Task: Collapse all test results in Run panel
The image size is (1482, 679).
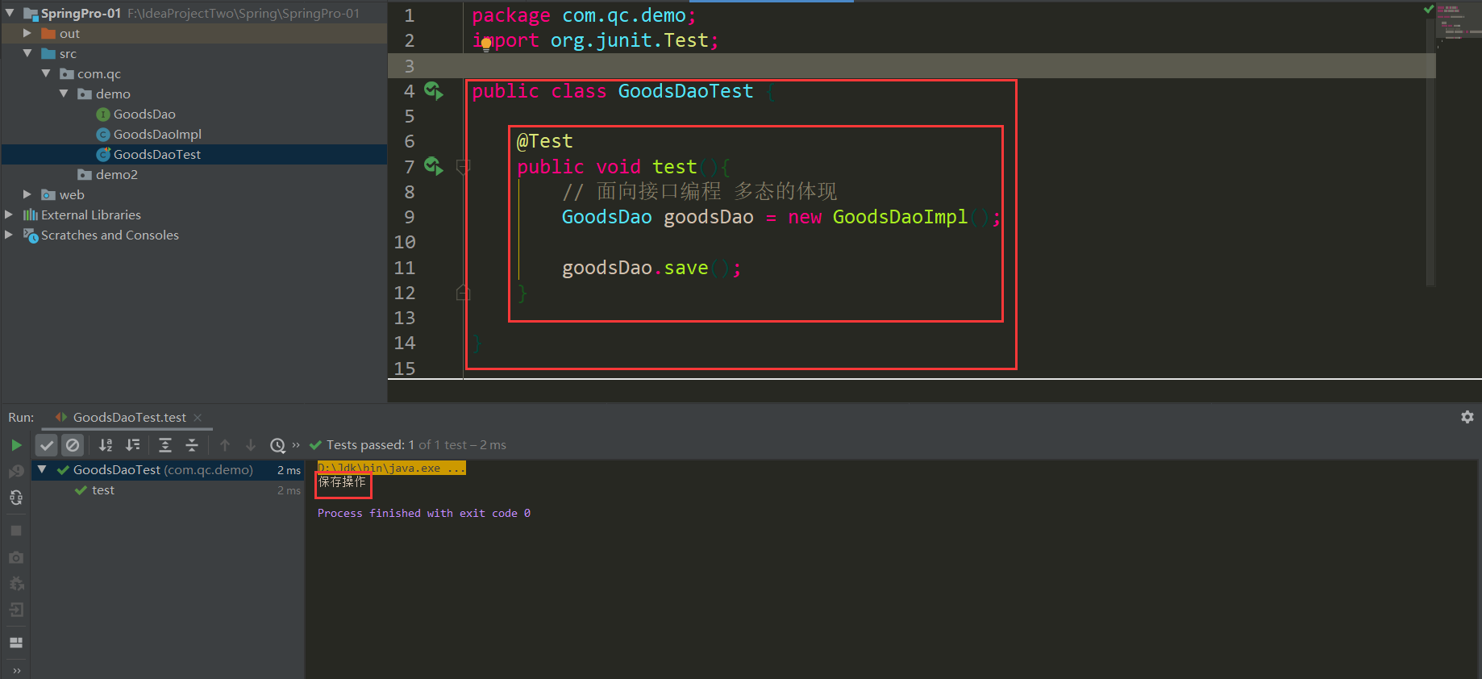Action: coord(192,445)
